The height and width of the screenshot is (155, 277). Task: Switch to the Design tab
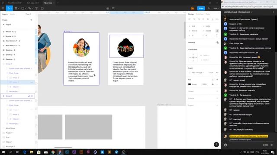click(191, 14)
